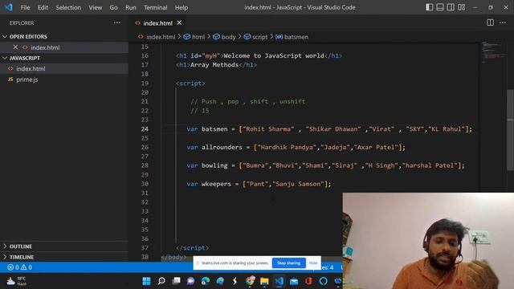Toggle the bottom panel layout icon

click(x=440, y=7)
